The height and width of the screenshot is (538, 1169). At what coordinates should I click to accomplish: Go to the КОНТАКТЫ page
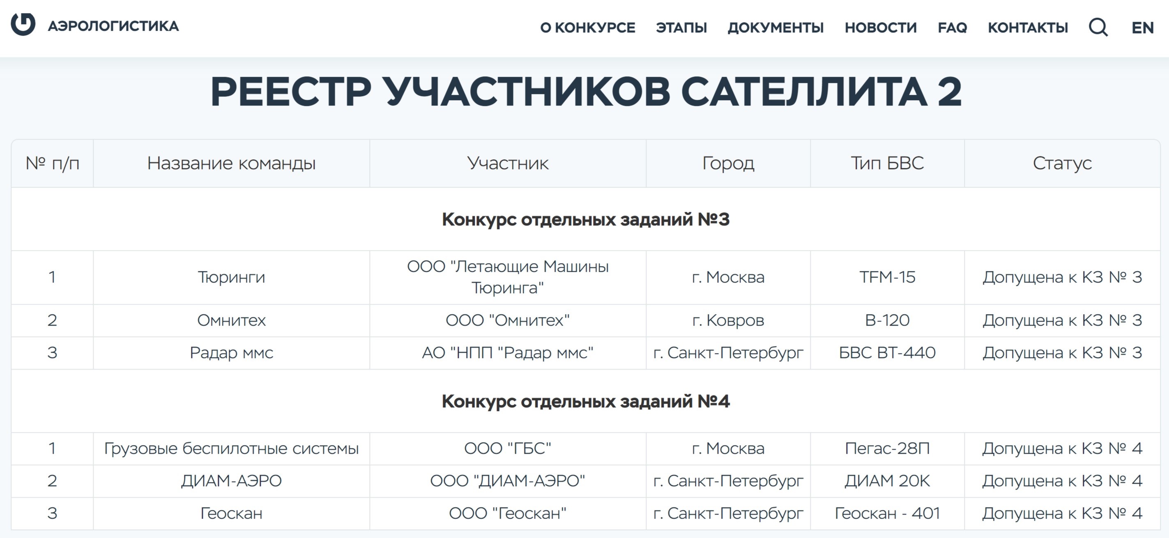tap(1027, 28)
